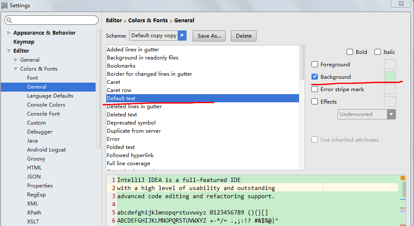Click the IntelliJ Settings window icon
Screen dimensions: 414x226
coord(4,5)
